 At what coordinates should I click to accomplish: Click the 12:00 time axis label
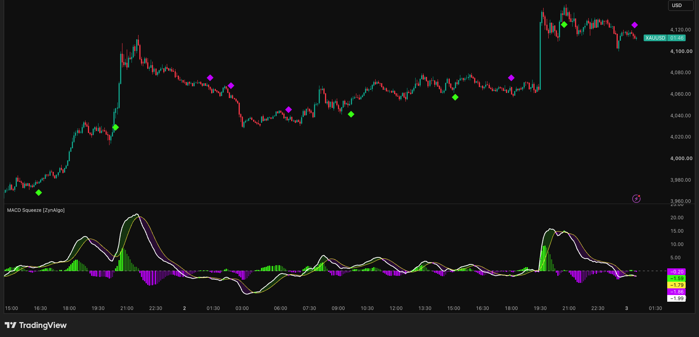[396, 308]
